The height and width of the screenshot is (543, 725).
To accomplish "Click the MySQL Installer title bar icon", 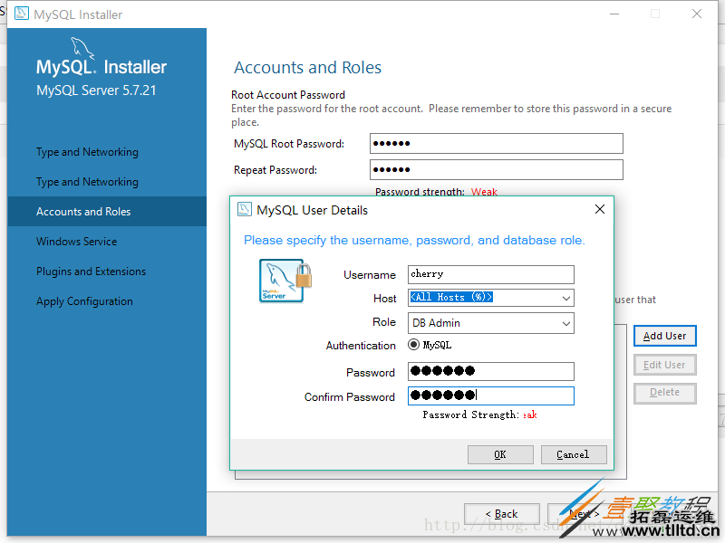I will pyautogui.click(x=23, y=14).
